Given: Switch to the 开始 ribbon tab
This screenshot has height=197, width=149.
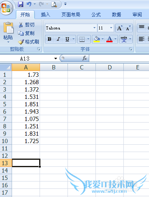Looking at the screenshot, I should (x=25, y=15).
